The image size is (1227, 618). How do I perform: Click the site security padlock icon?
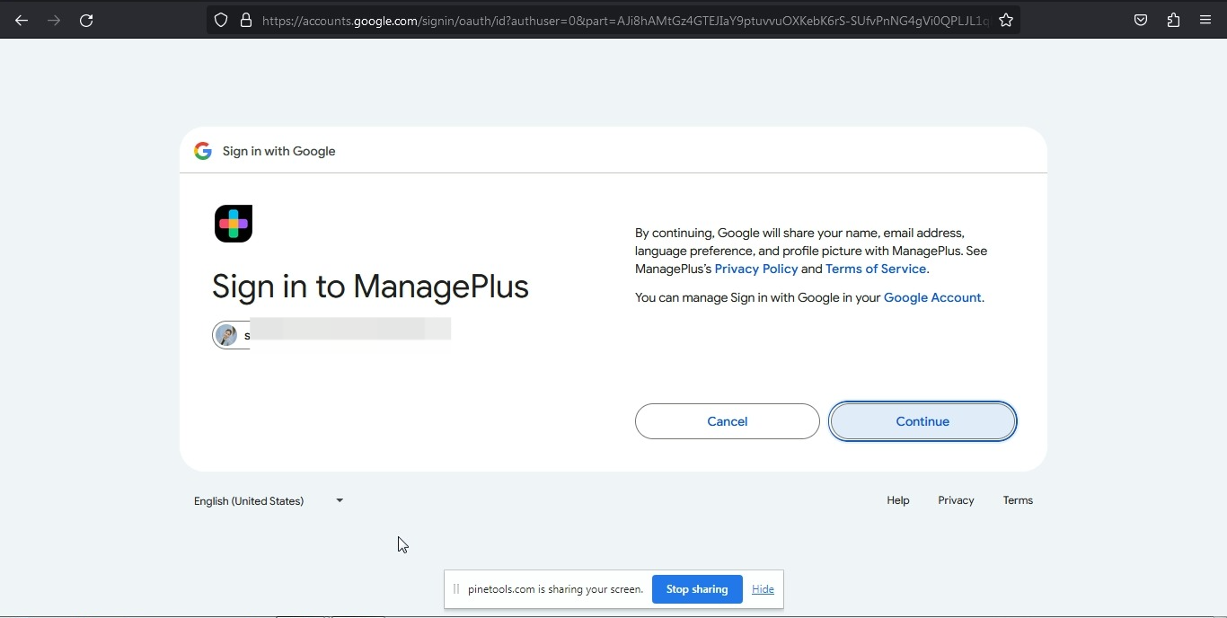pos(245,20)
